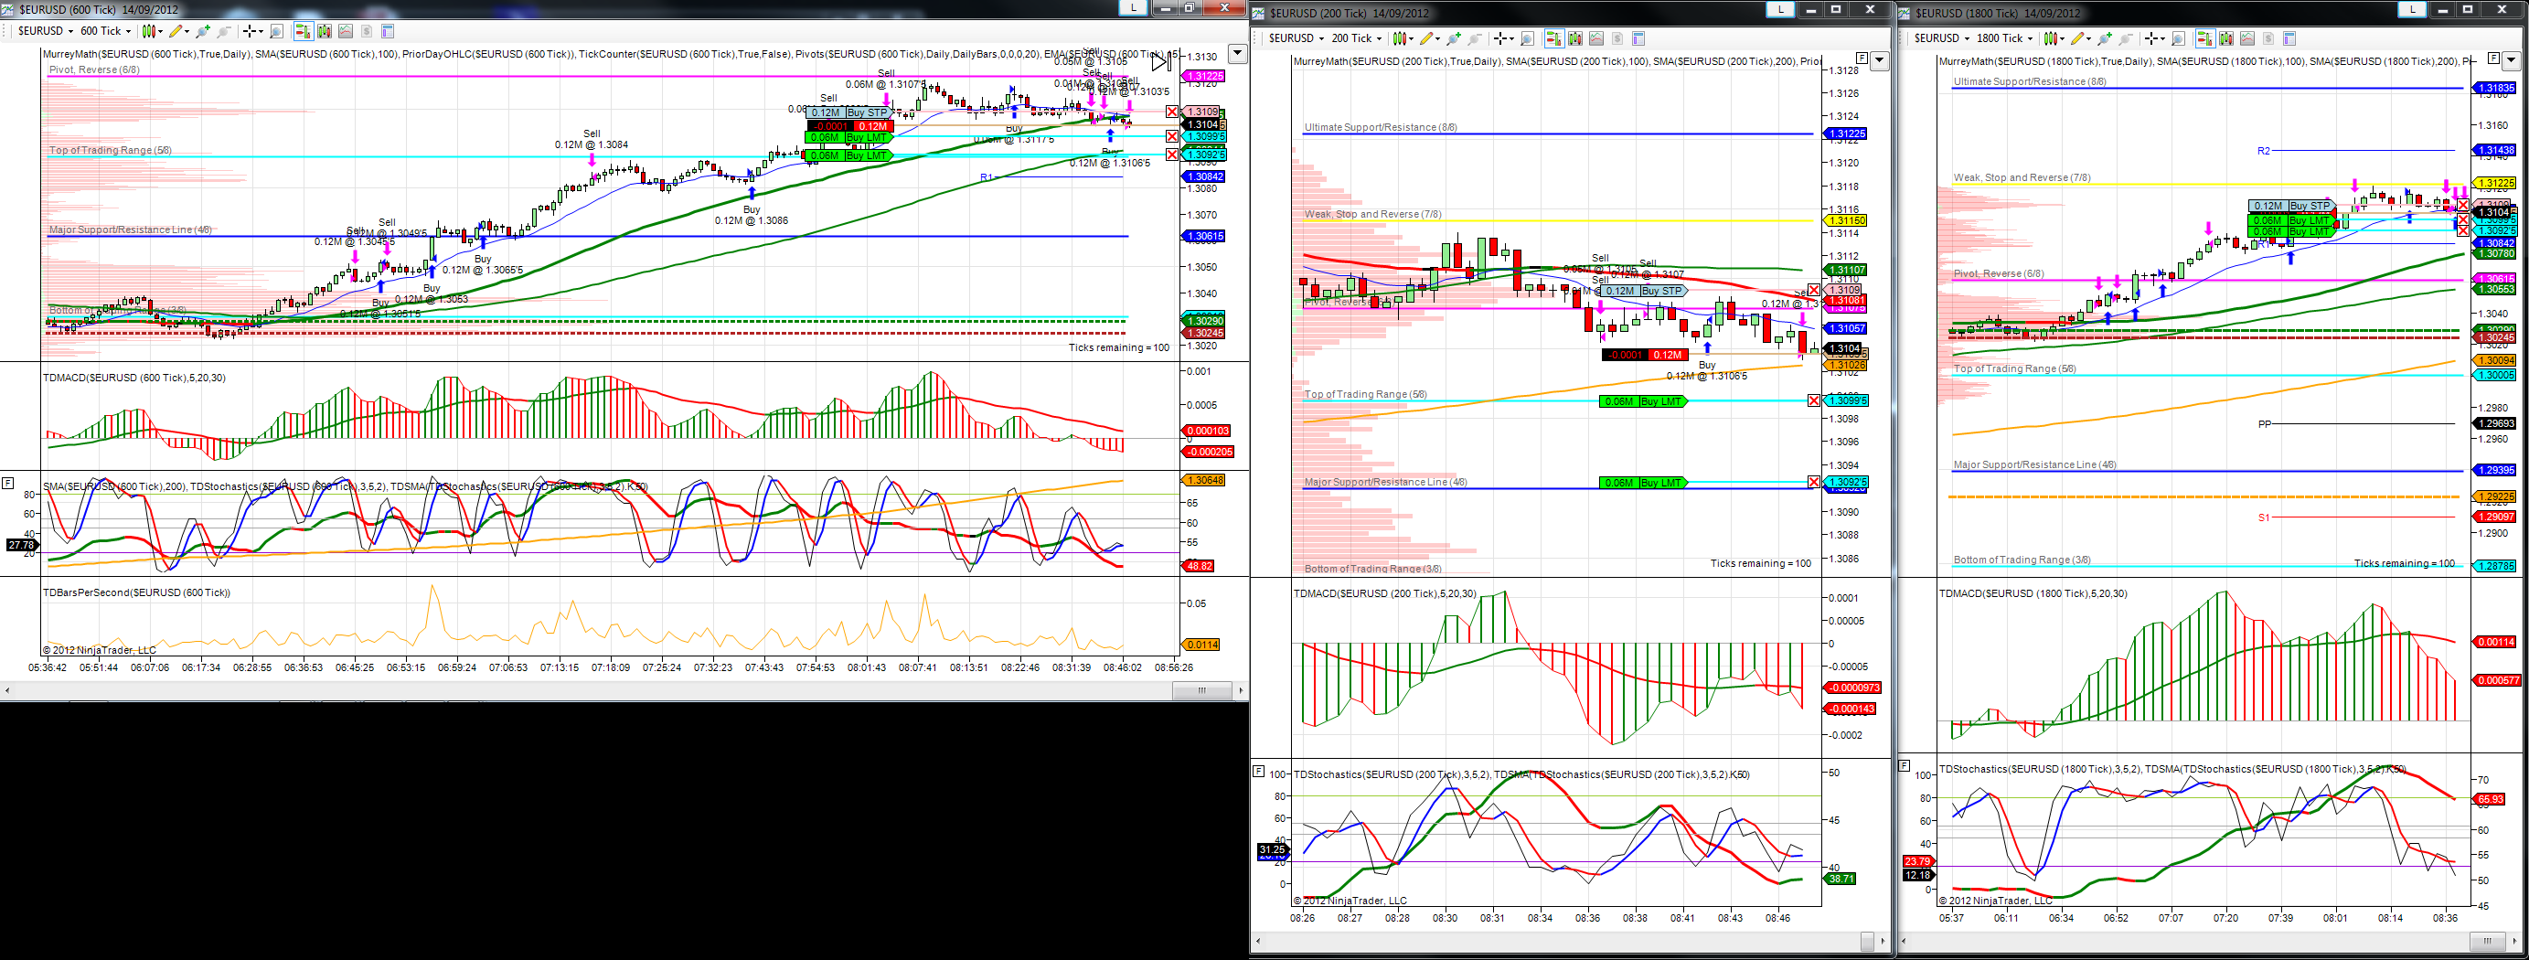Toggle F box beside 1800 Tick stochastics panel
The width and height of the screenshot is (2529, 960).
[1905, 764]
